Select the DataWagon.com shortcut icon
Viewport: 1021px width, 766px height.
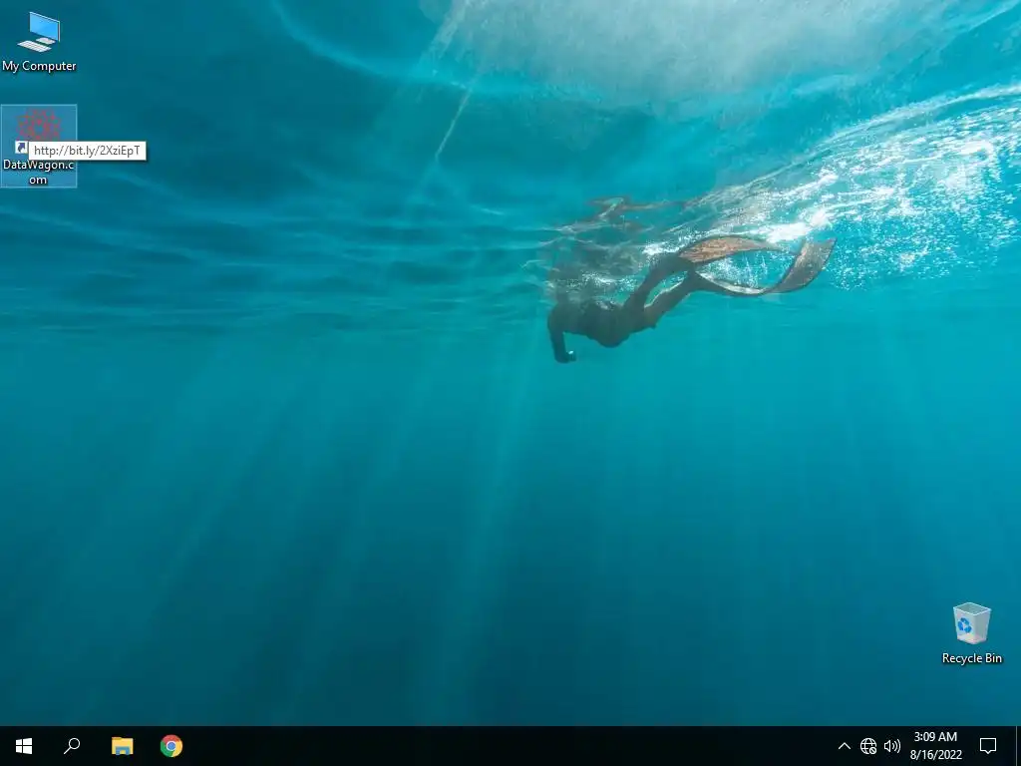[x=39, y=146]
